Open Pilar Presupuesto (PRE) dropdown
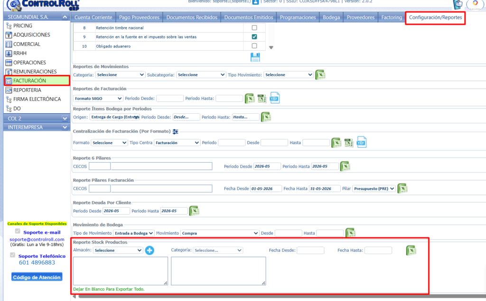The width and height of the screenshot is (486, 301). (x=374, y=189)
